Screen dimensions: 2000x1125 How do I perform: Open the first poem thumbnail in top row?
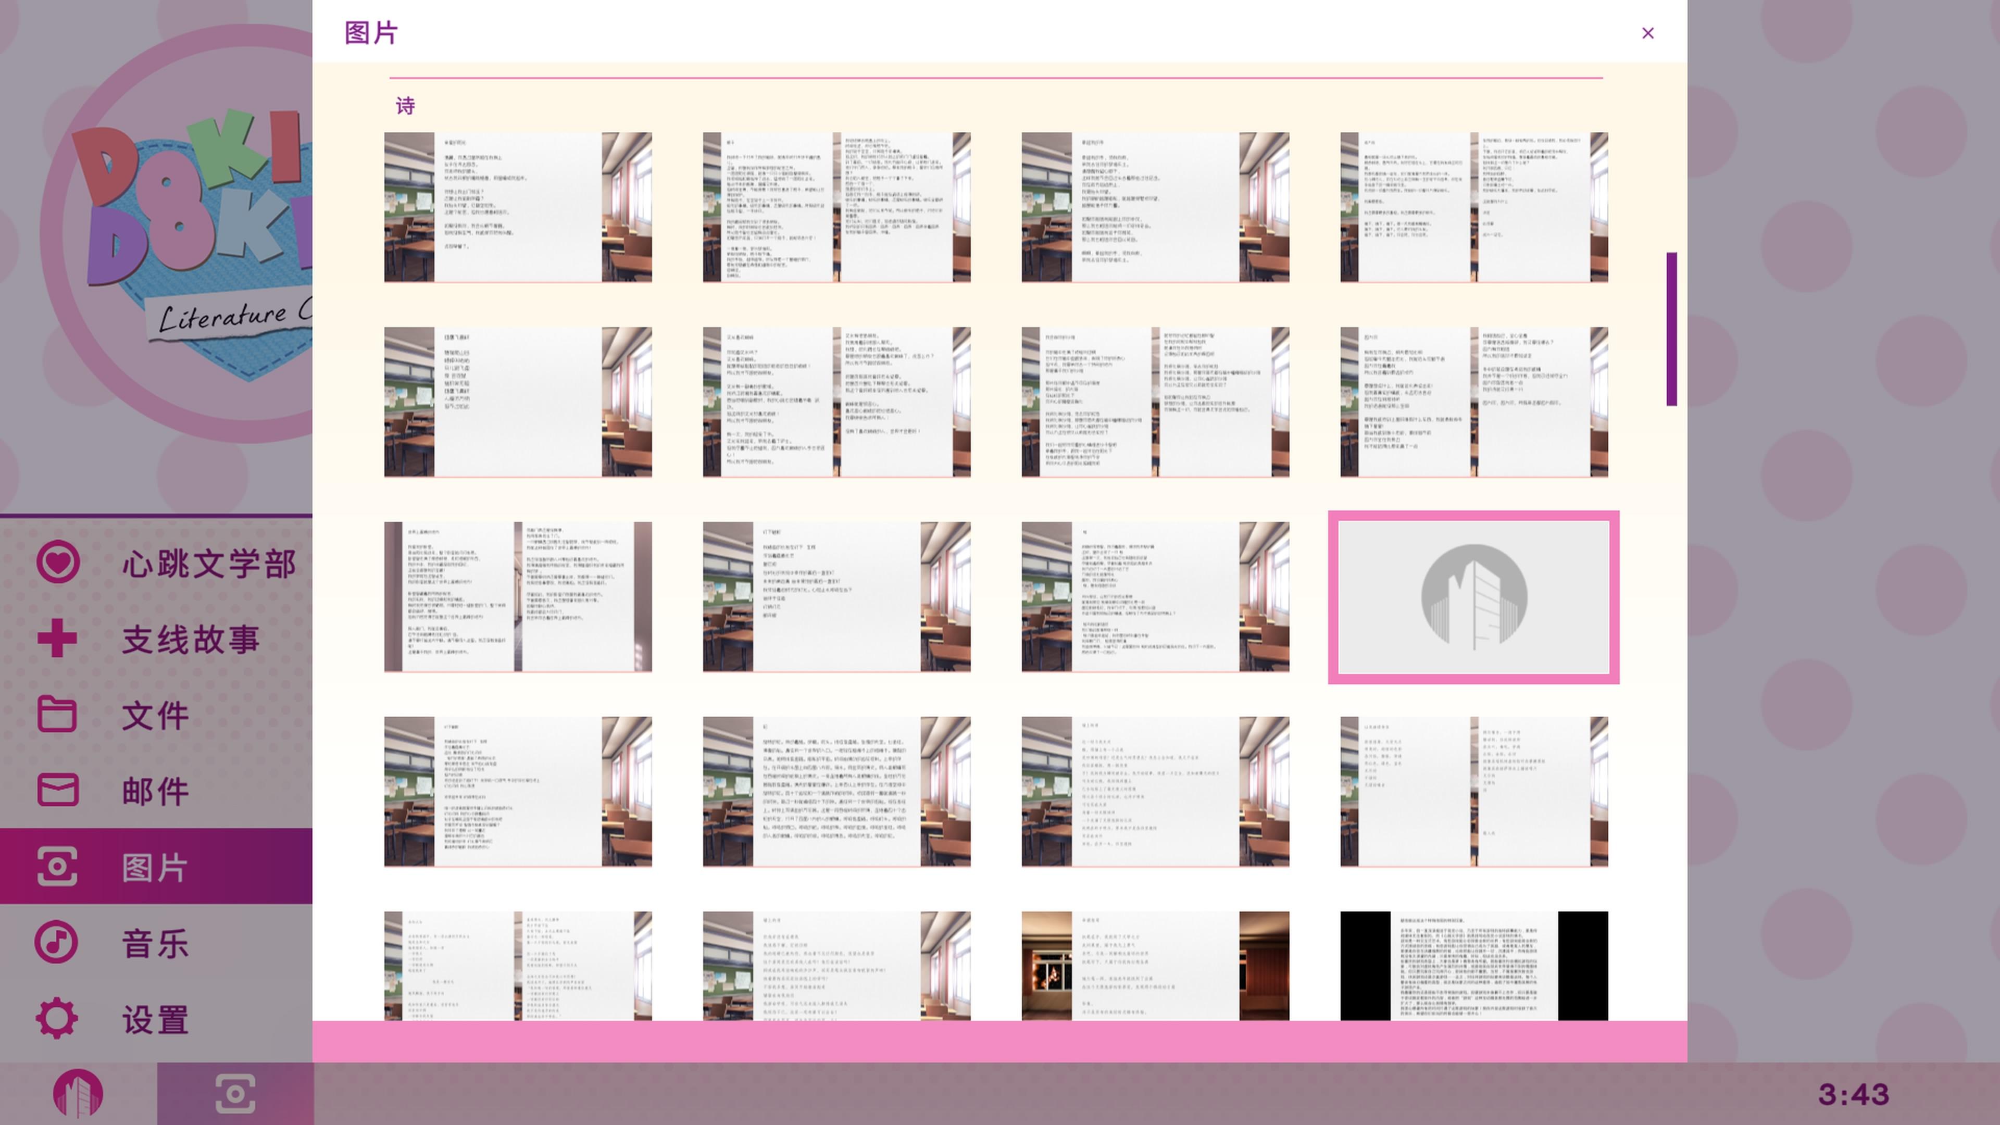[x=518, y=207]
